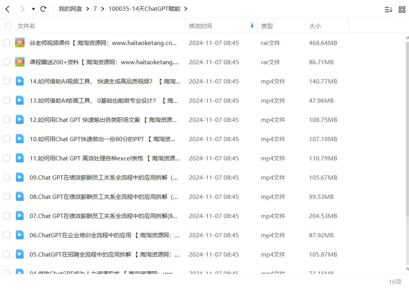Select file name starting with 08.Chat GPT
This screenshot has width=409, height=290.
pyautogui.click(x=104, y=197)
